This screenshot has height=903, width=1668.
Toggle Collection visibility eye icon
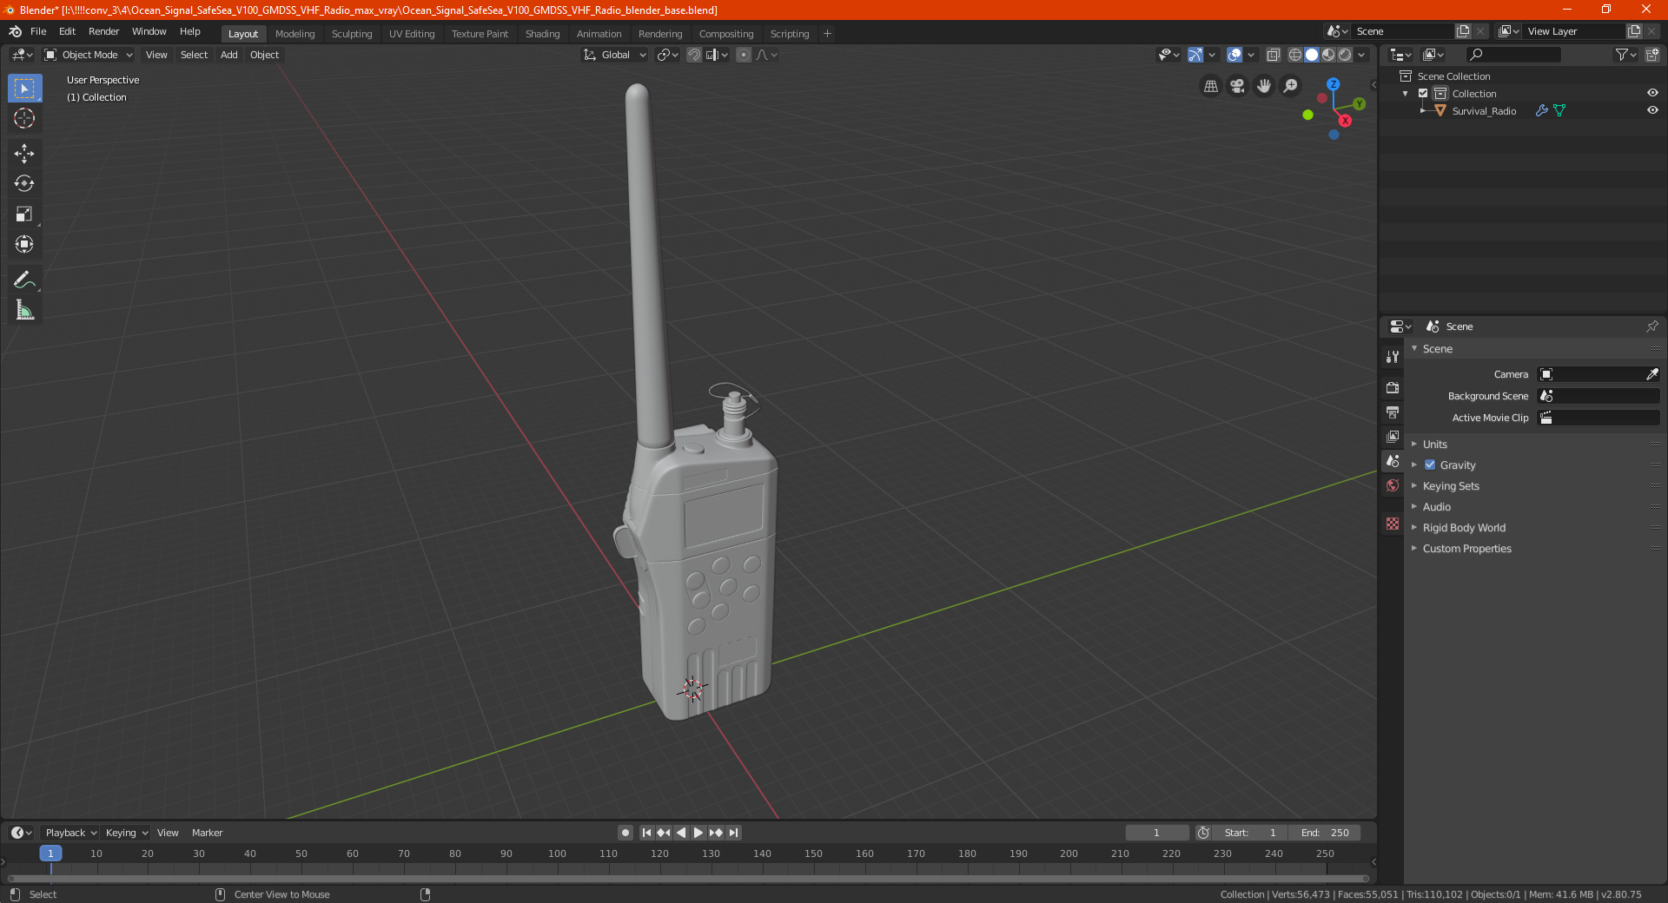pos(1652,93)
